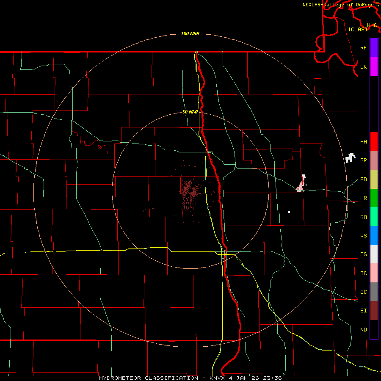Click the WS blue legend swatch

374,235
